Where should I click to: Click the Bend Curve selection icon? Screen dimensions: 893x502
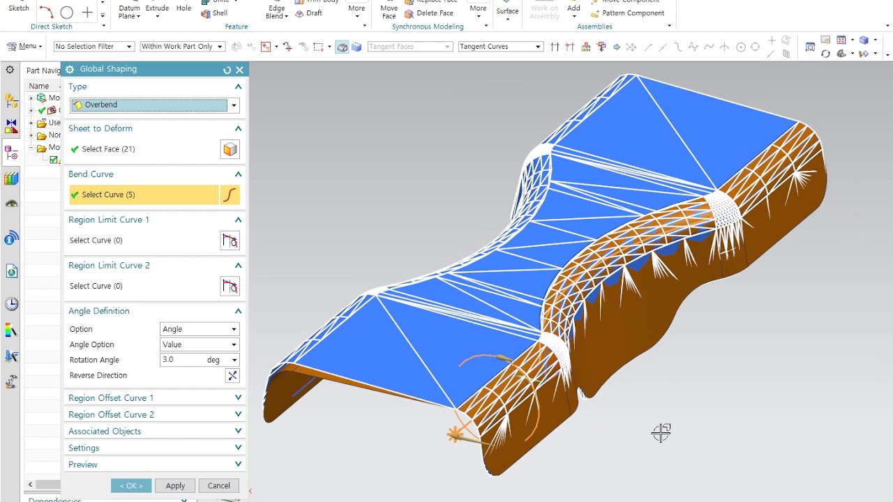click(230, 195)
